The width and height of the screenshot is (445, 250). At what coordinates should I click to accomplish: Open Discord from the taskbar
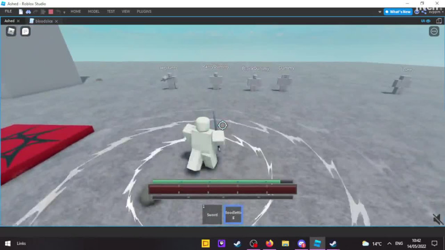tap(301, 243)
